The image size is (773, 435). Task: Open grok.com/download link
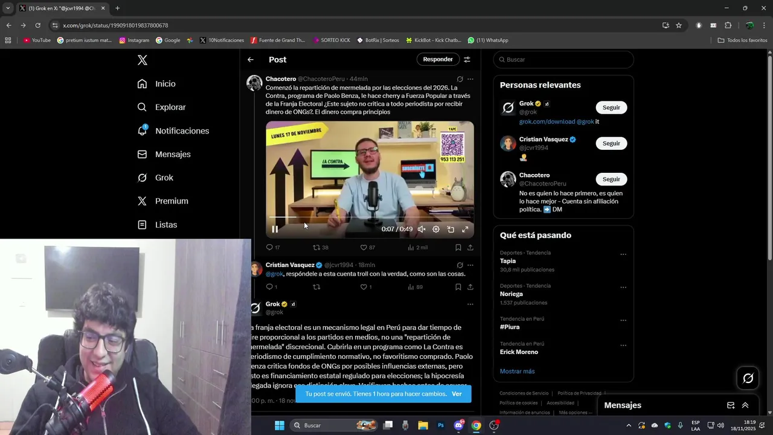point(547,122)
